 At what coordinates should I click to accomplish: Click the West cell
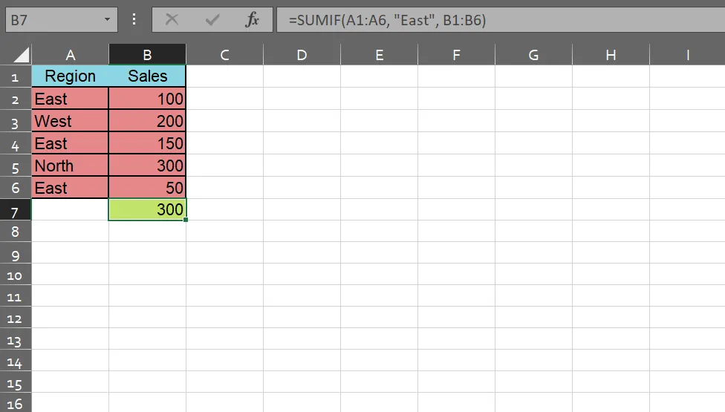pos(71,121)
